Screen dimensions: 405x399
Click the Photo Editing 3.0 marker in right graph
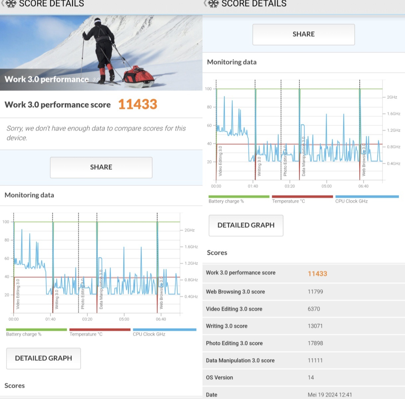coord(285,161)
